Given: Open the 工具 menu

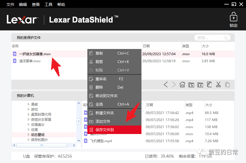Looking at the screenshot, I should click(x=48, y=5).
